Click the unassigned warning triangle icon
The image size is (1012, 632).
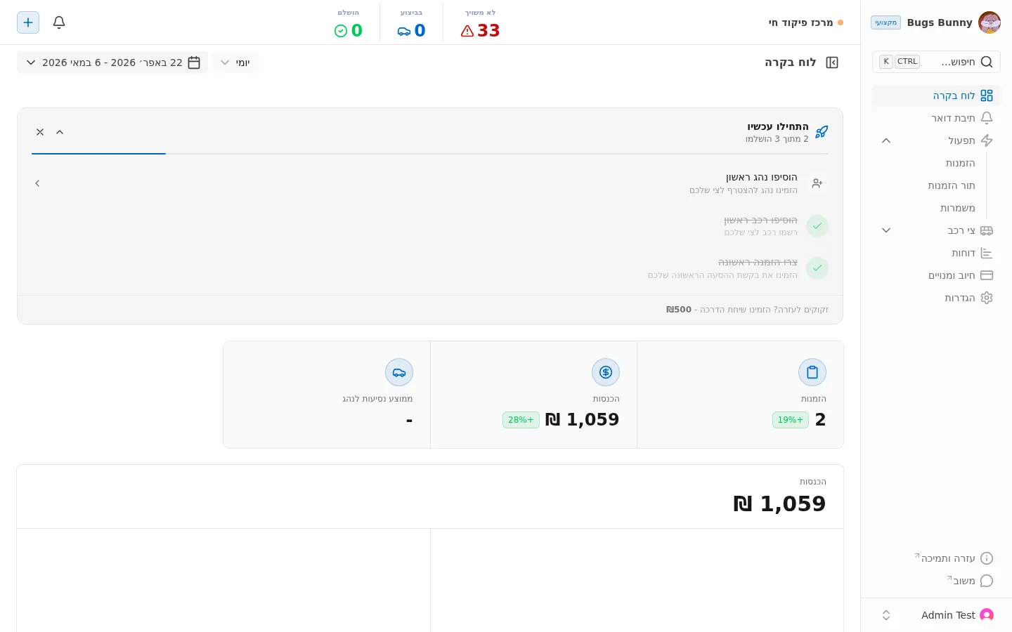coord(467,31)
